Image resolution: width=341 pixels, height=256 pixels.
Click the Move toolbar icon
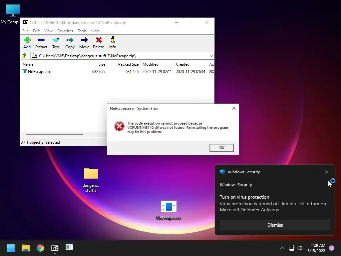tap(84, 43)
